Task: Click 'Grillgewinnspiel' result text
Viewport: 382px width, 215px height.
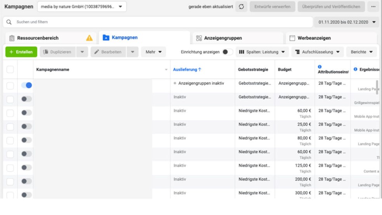Action: click(366, 103)
